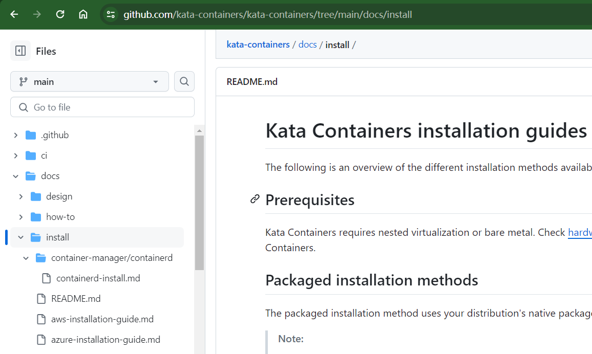Screen dimensions: 592x354
Task: Collapse the docs folder chevron
Action: pyautogui.click(x=16, y=176)
